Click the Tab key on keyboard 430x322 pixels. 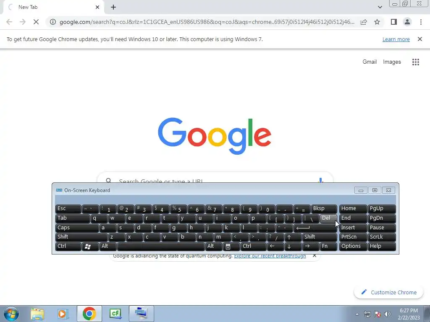(73, 218)
